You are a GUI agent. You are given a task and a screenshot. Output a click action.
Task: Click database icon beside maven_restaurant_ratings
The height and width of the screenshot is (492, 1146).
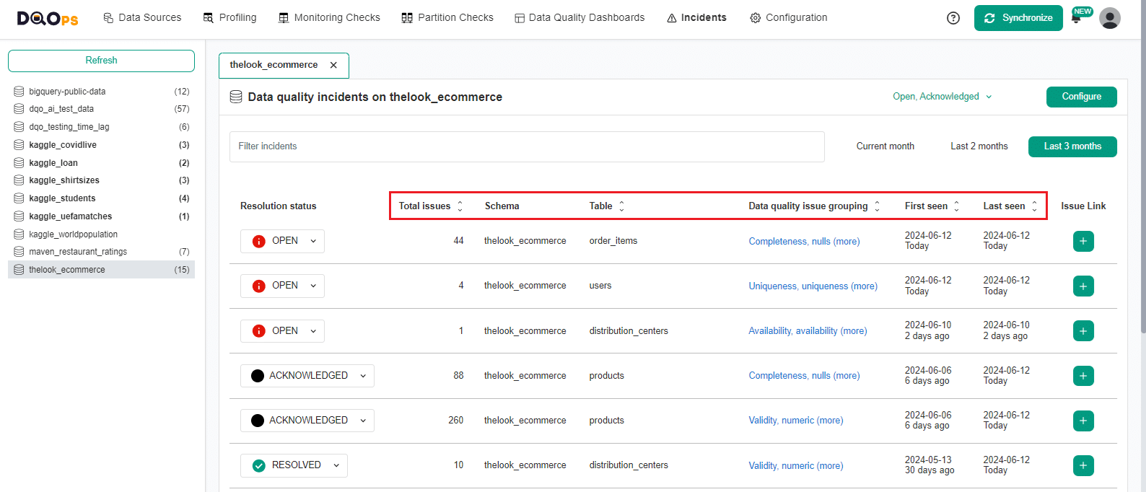[19, 252]
